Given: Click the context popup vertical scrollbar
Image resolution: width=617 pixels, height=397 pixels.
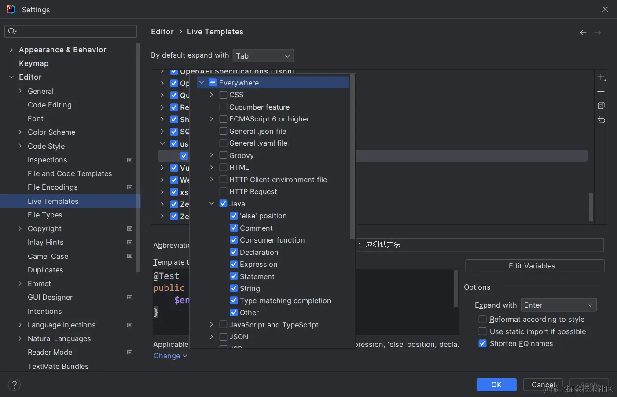Looking at the screenshot, I should click(x=352, y=157).
